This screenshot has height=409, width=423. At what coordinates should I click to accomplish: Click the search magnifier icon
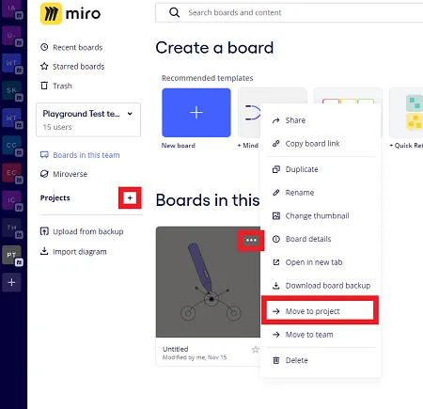[x=174, y=12]
